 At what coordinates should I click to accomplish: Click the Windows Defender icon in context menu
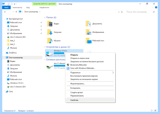pyautogui.click(x=68, y=68)
